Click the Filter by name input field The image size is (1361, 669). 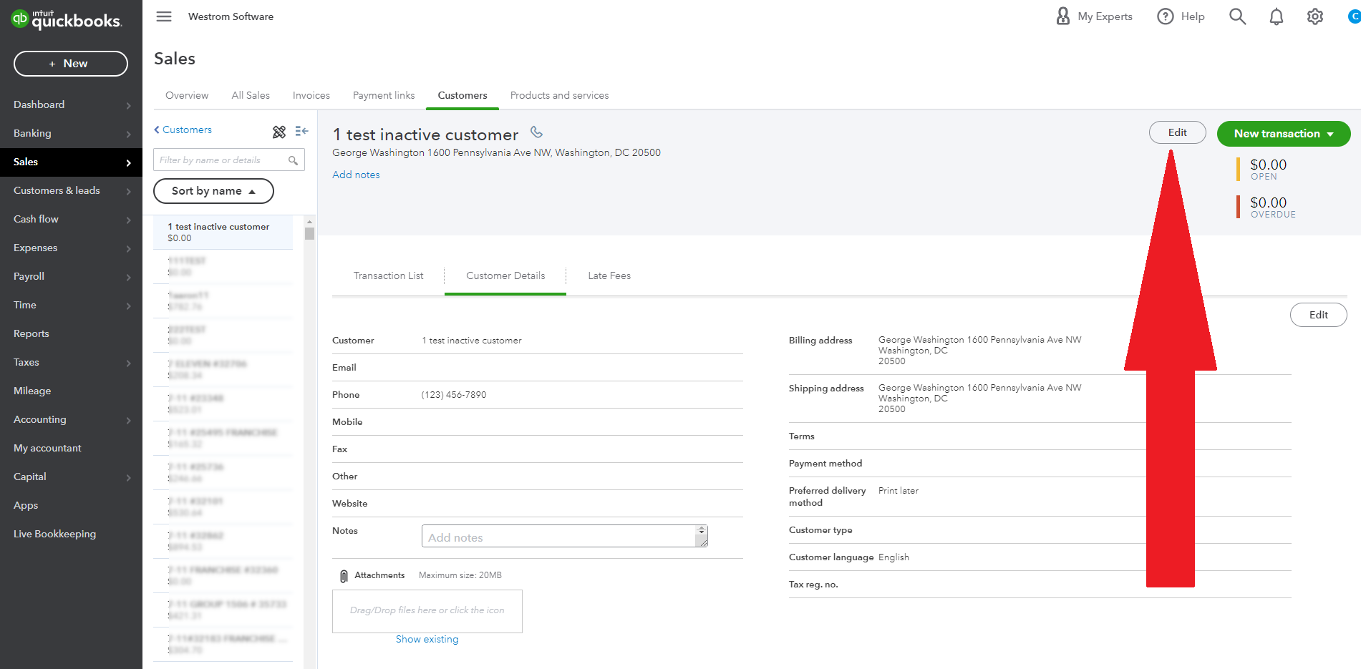[x=229, y=160]
